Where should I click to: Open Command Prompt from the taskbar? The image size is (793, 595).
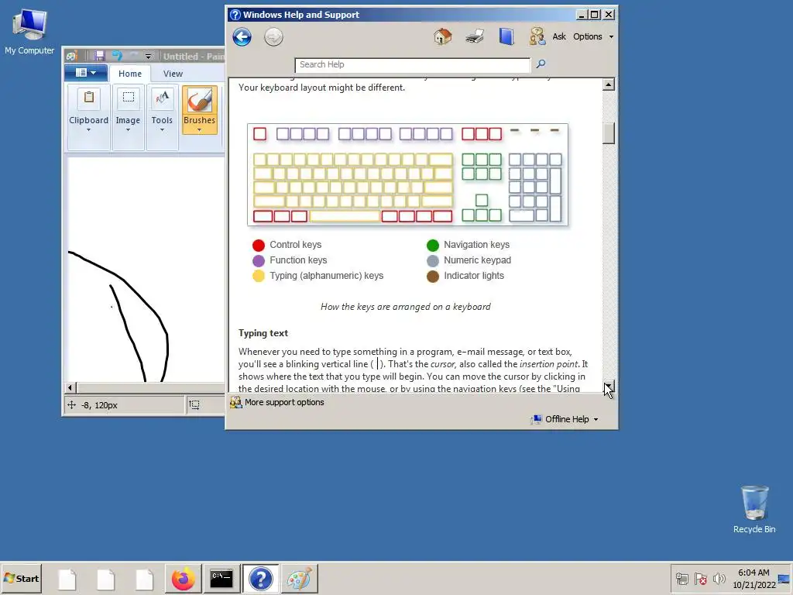click(x=221, y=579)
